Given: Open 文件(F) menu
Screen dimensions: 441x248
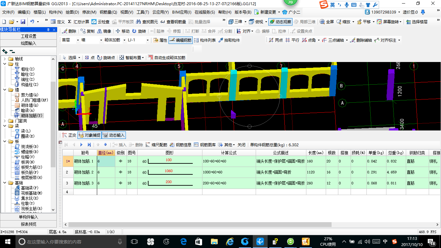Looking at the screenshot, I should (8, 12).
